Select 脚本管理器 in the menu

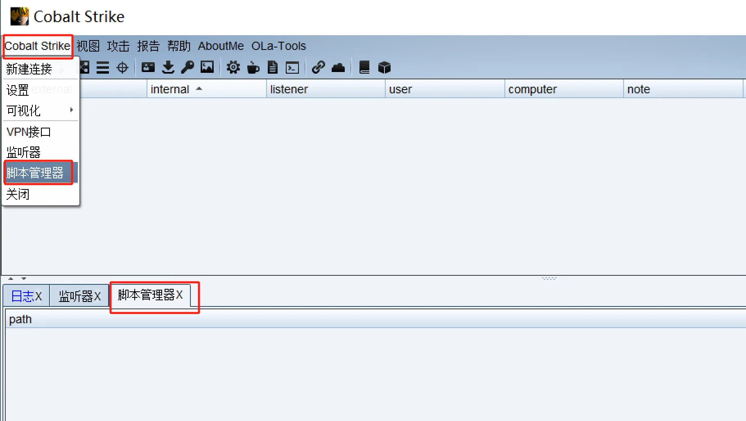coord(40,173)
